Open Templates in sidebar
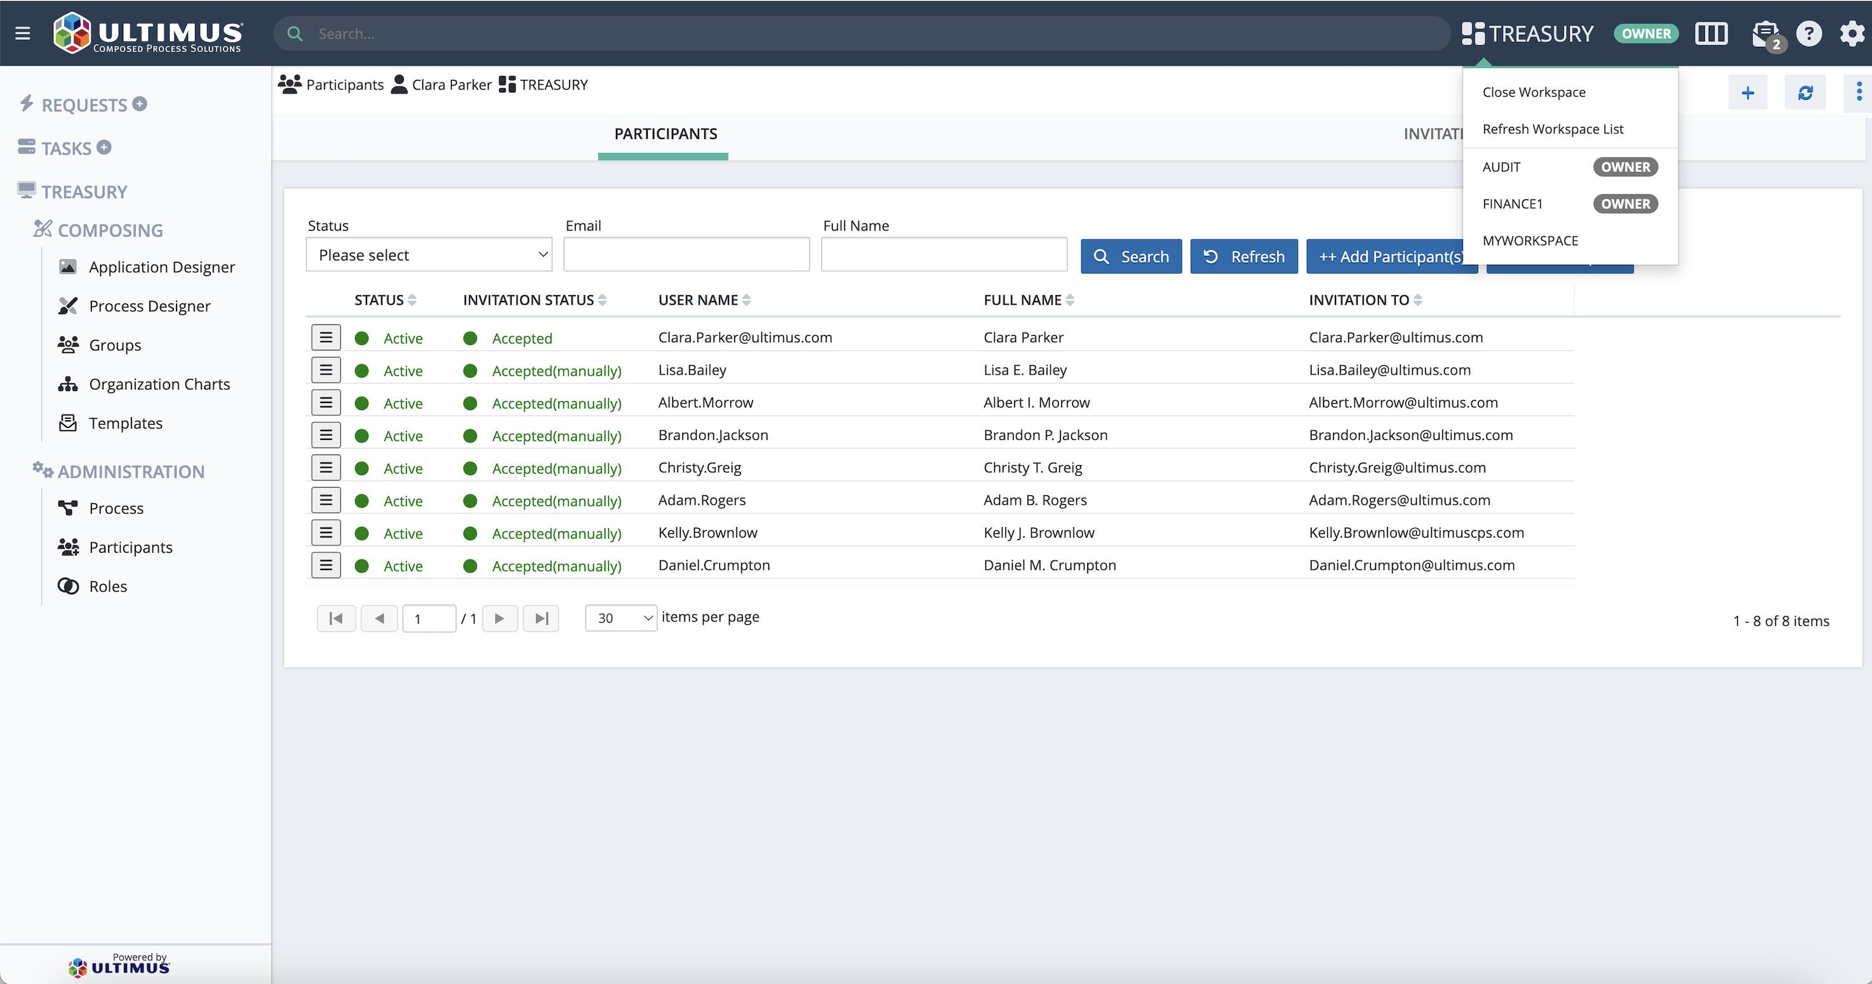 (110, 423)
